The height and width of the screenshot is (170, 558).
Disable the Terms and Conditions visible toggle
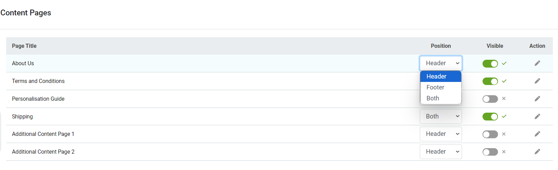point(490,81)
